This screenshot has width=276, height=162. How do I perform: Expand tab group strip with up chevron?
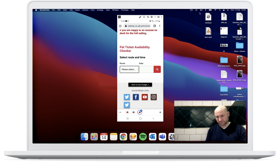click(120, 112)
